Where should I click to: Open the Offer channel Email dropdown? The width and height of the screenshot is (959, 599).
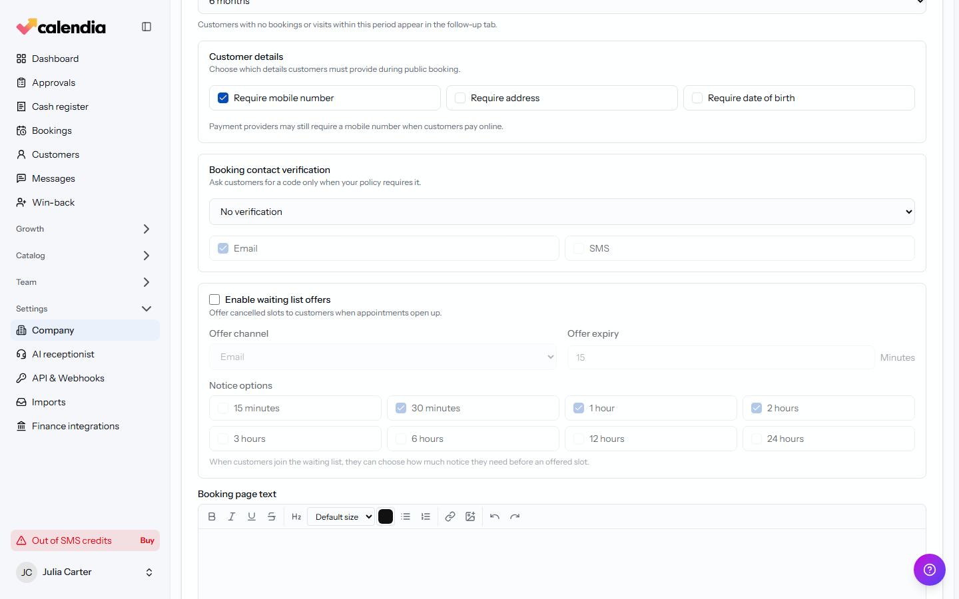[x=383, y=357]
